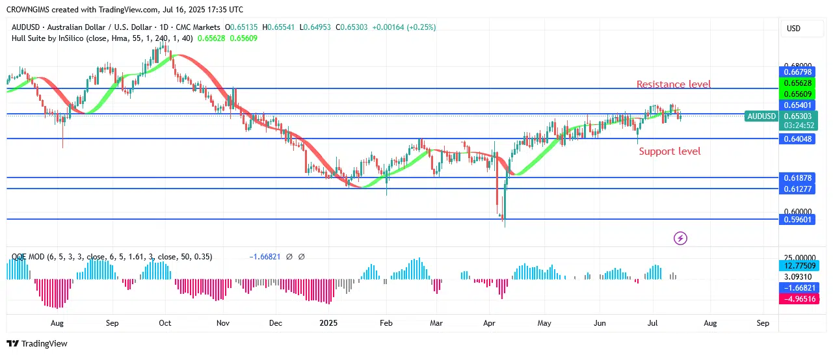Viewport: 833px width, 355px height.
Task: Click the TradingView logo at bottom left
Action: 37,343
